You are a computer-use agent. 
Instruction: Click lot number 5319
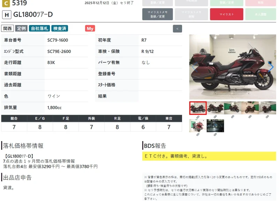coord(20,3)
